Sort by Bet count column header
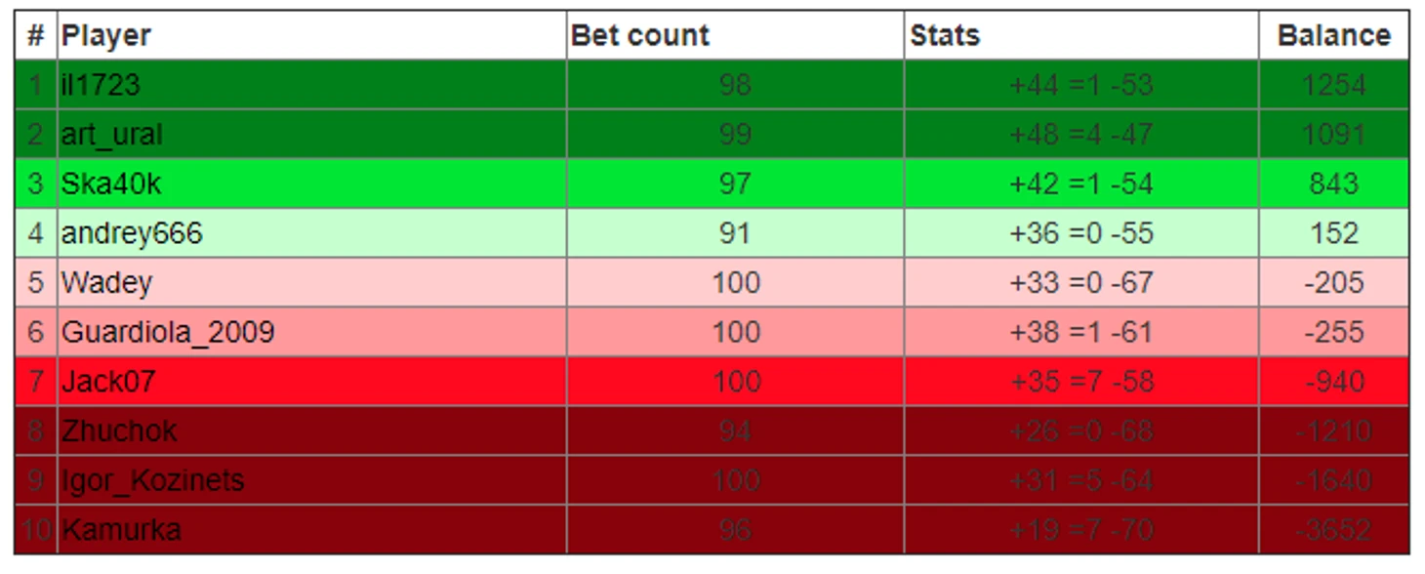Screen dimensions: 1425x574 [639, 36]
